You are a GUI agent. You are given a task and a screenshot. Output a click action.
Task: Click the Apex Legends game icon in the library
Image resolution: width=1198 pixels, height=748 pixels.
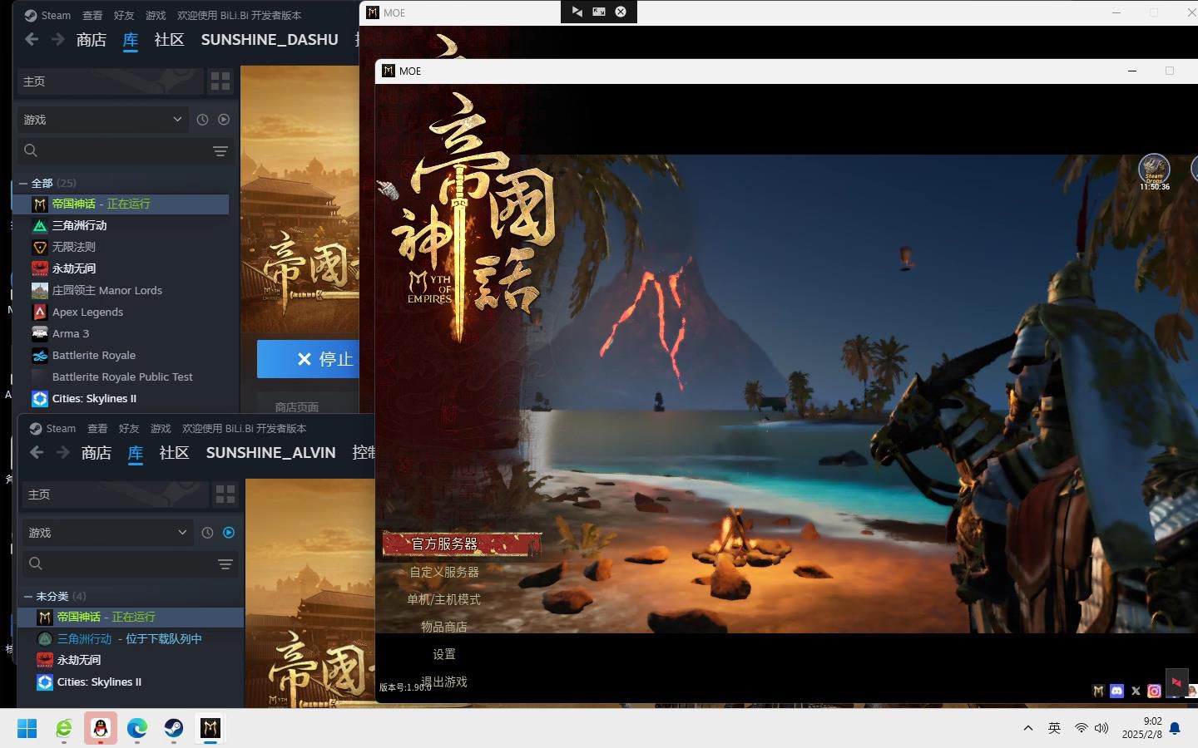click(39, 312)
